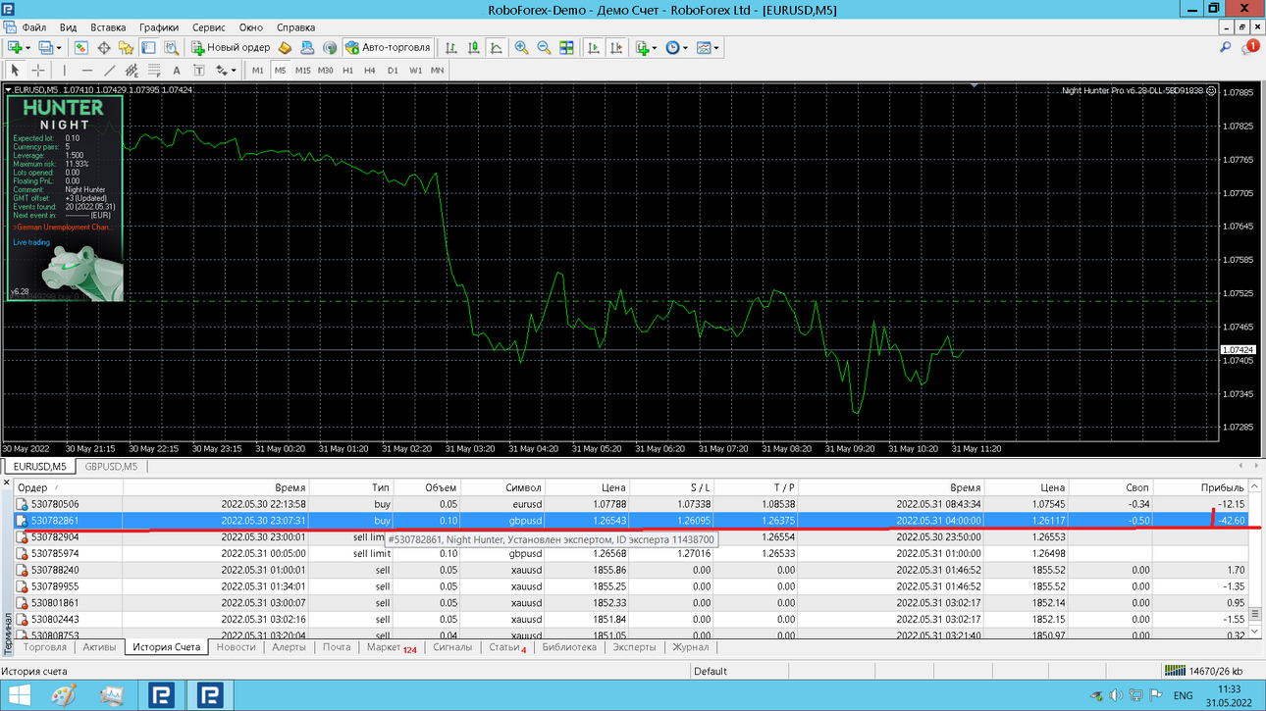Expand the periodicity clock dropdown

coord(684,47)
